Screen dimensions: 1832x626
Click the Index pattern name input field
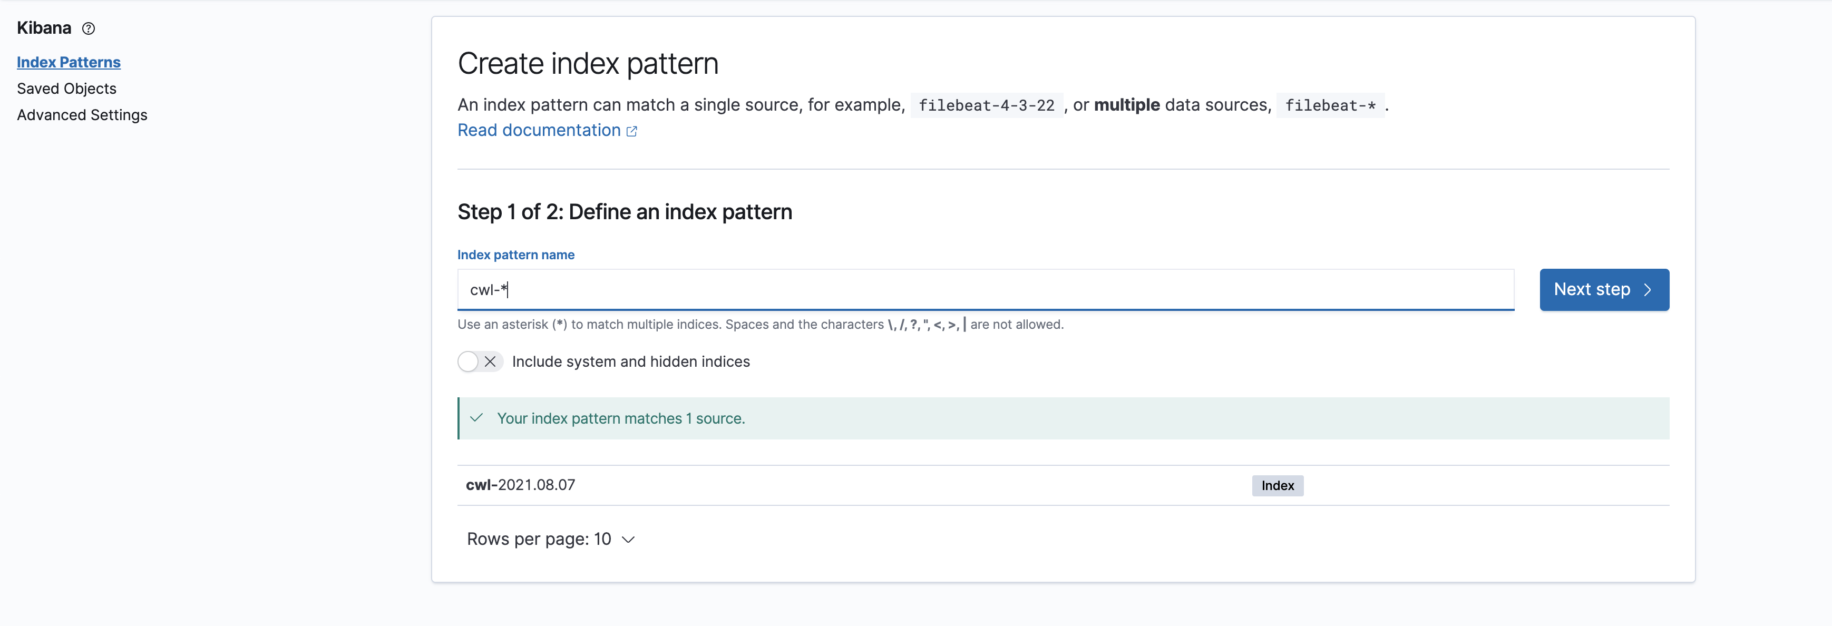coord(985,290)
